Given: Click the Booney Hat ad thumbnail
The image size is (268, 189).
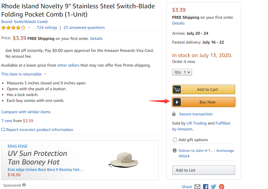Looking at the screenshot, I should pos(124,160).
